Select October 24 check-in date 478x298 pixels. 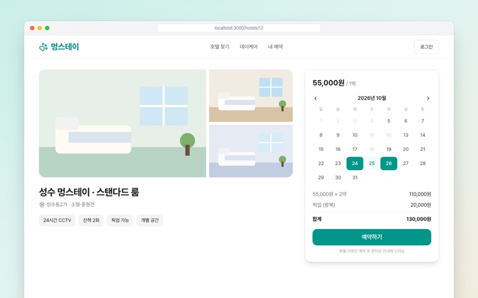pyautogui.click(x=355, y=163)
